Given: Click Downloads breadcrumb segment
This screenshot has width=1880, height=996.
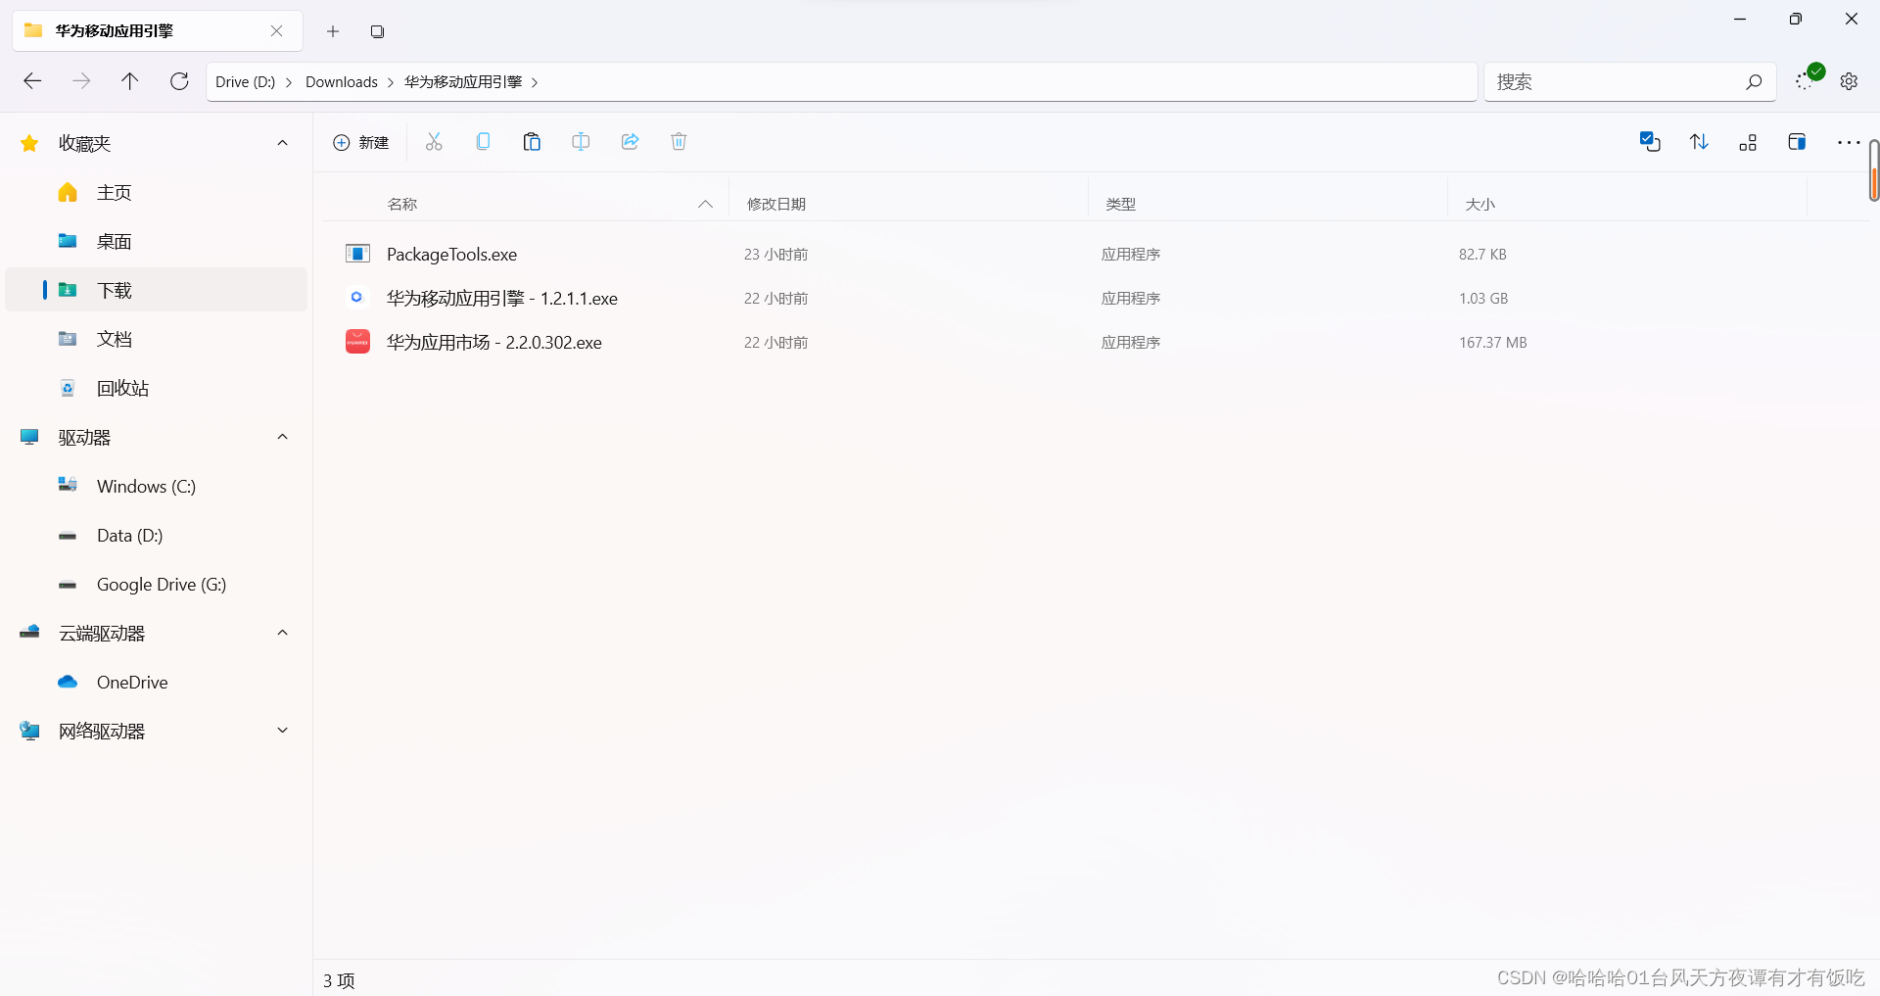Looking at the screenshot, I should tap(342, 82).
